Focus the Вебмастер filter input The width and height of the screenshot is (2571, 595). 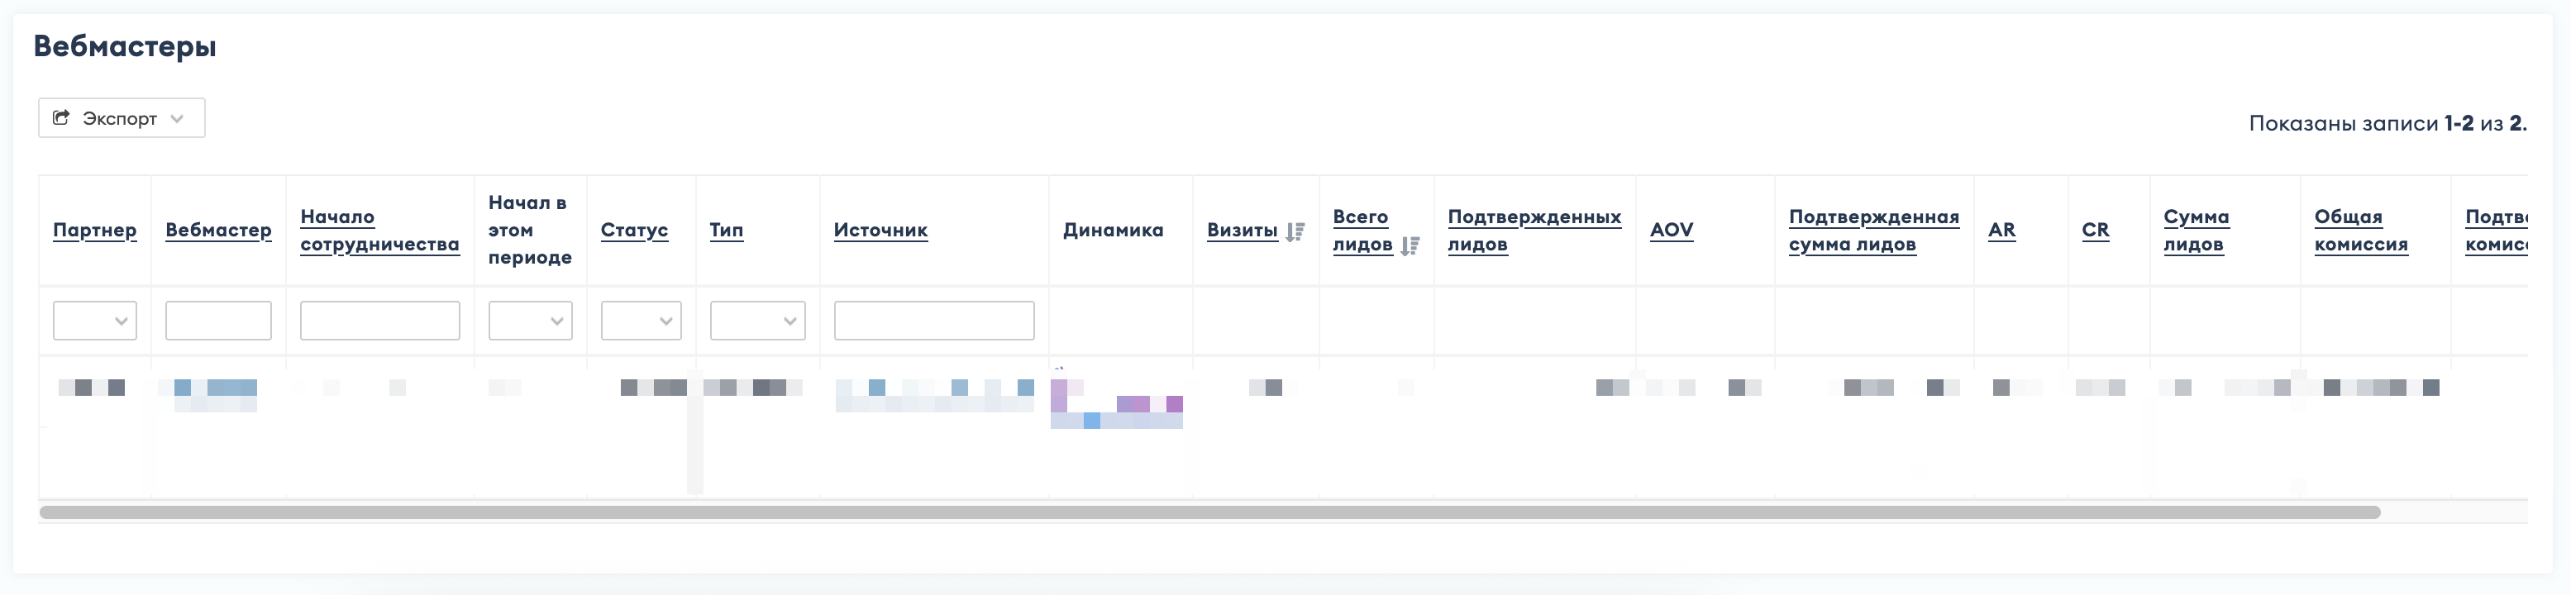(218, 321)
